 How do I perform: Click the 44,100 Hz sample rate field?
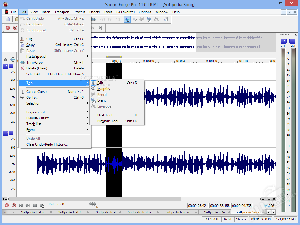tap(212, 219)
